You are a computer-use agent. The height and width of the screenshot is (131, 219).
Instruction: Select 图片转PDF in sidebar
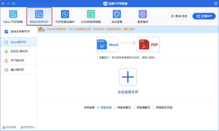pyautogui.click(x=19, y=70)
